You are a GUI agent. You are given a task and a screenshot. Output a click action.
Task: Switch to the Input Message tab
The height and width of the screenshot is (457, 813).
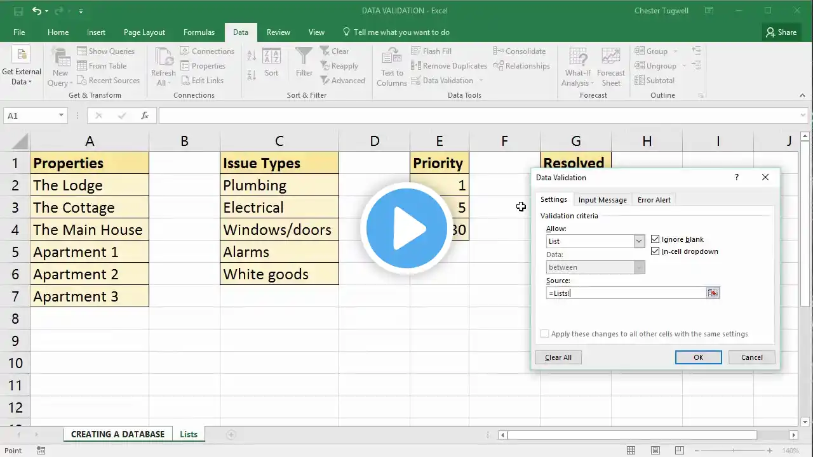pos(602,200)
